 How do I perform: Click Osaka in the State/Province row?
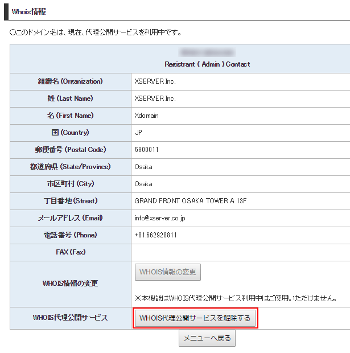[x=143, y=167]
